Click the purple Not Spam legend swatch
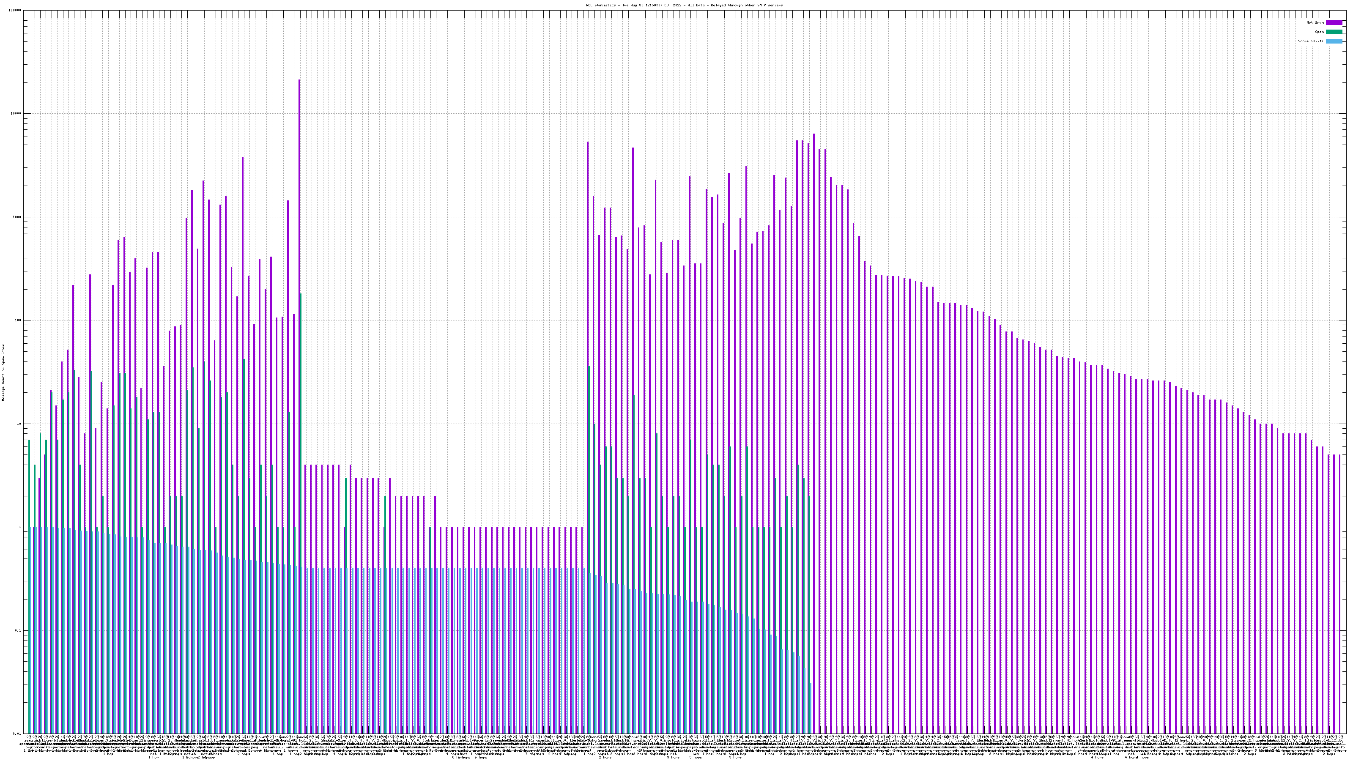 tap(1334, 22)
